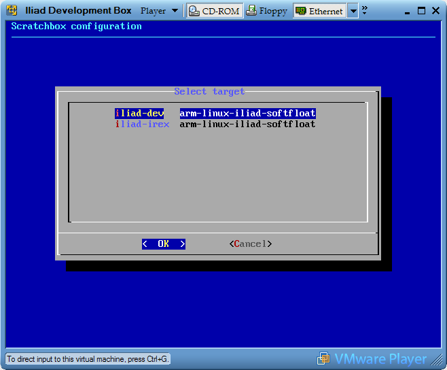Maximize the Iliad Development Box window

(x=421, y=11)
